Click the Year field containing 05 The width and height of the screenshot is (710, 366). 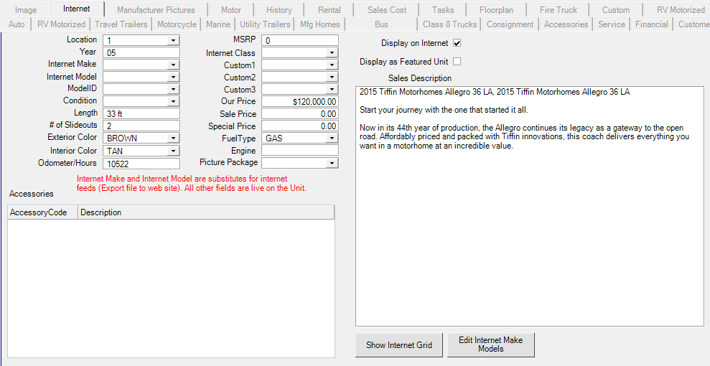point(141,52)
